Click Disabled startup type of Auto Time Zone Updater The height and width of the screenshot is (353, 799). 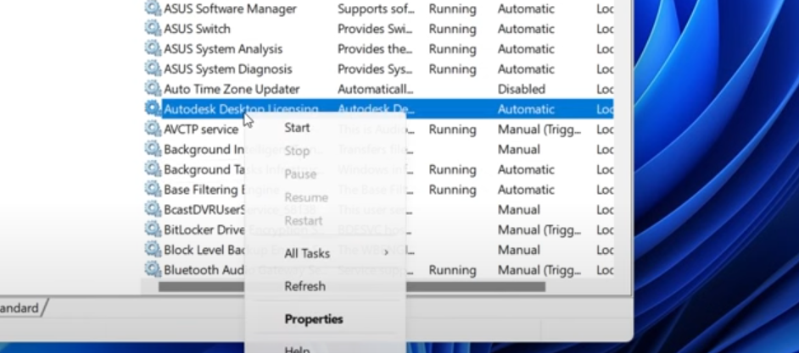click(x=522, y=89)
